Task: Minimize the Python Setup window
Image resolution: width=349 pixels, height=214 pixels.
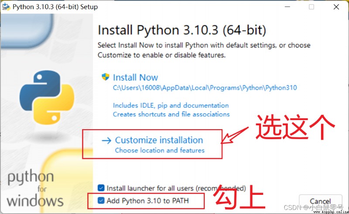Action: coord(287,7)
